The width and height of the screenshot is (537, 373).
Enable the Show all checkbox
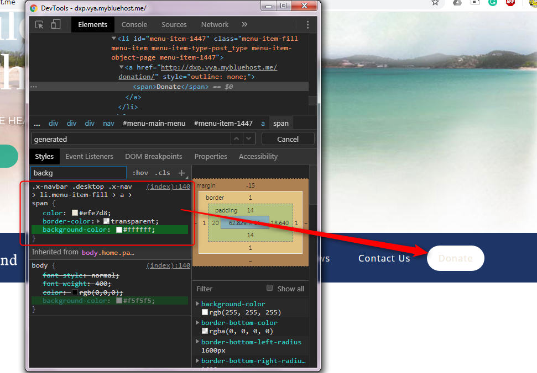point(270,288)
